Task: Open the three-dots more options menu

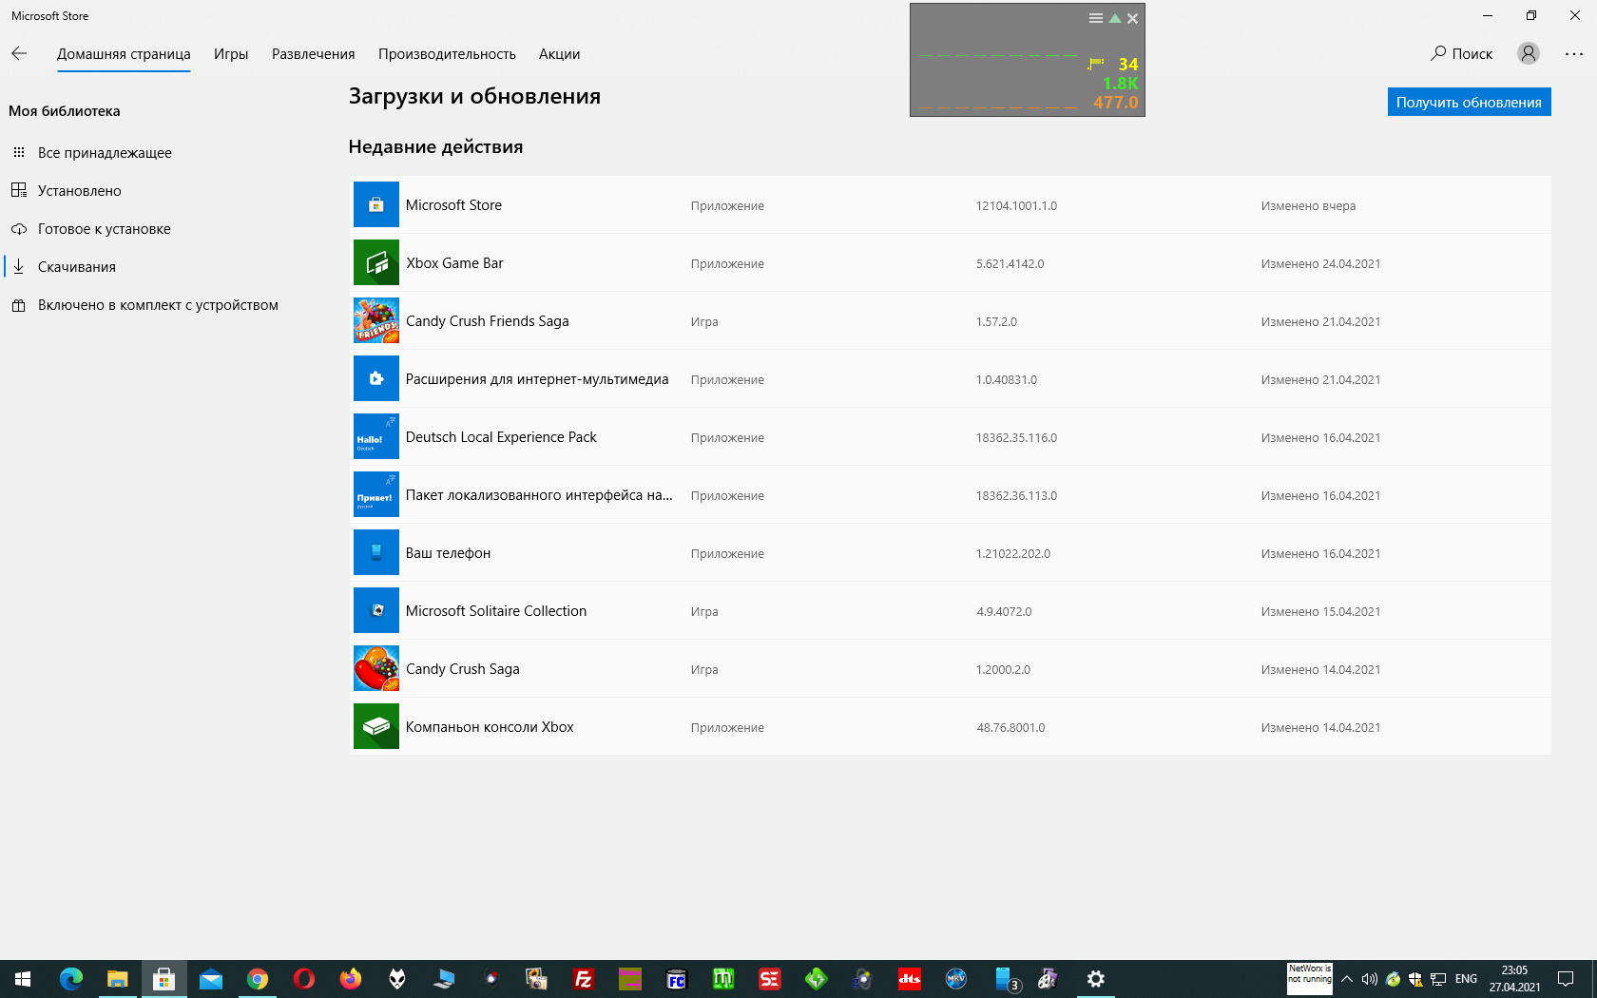Action: [x=1574, y=54]
